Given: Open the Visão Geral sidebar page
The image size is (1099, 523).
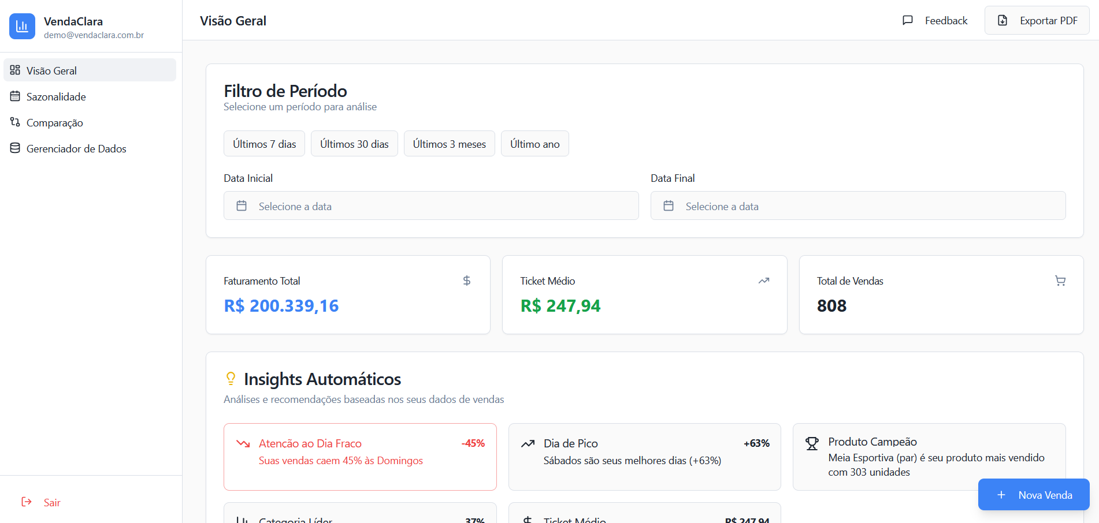Looking at the screenshot, I should (90, 70).
